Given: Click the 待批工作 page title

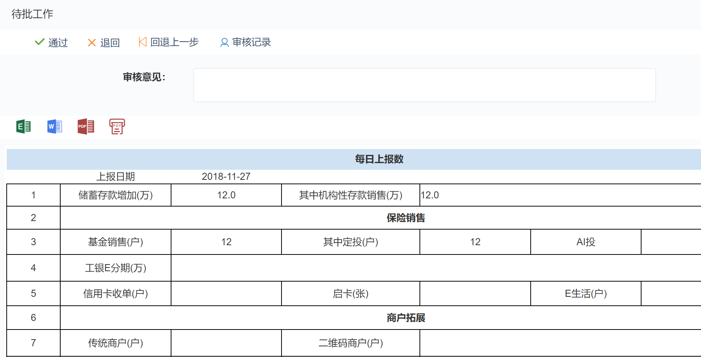Looking at the screenshot, I should (32, 14).
